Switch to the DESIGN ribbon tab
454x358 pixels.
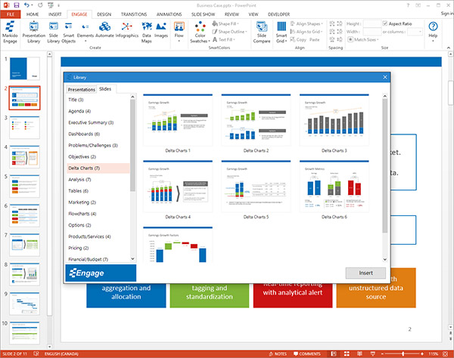click(x=104, y=14)
